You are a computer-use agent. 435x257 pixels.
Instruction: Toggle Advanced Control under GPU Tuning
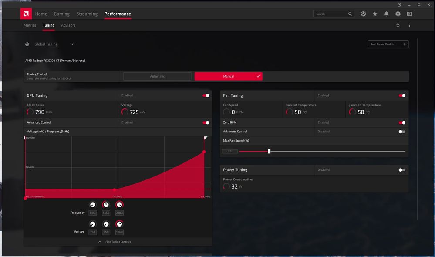coord(206,122)
